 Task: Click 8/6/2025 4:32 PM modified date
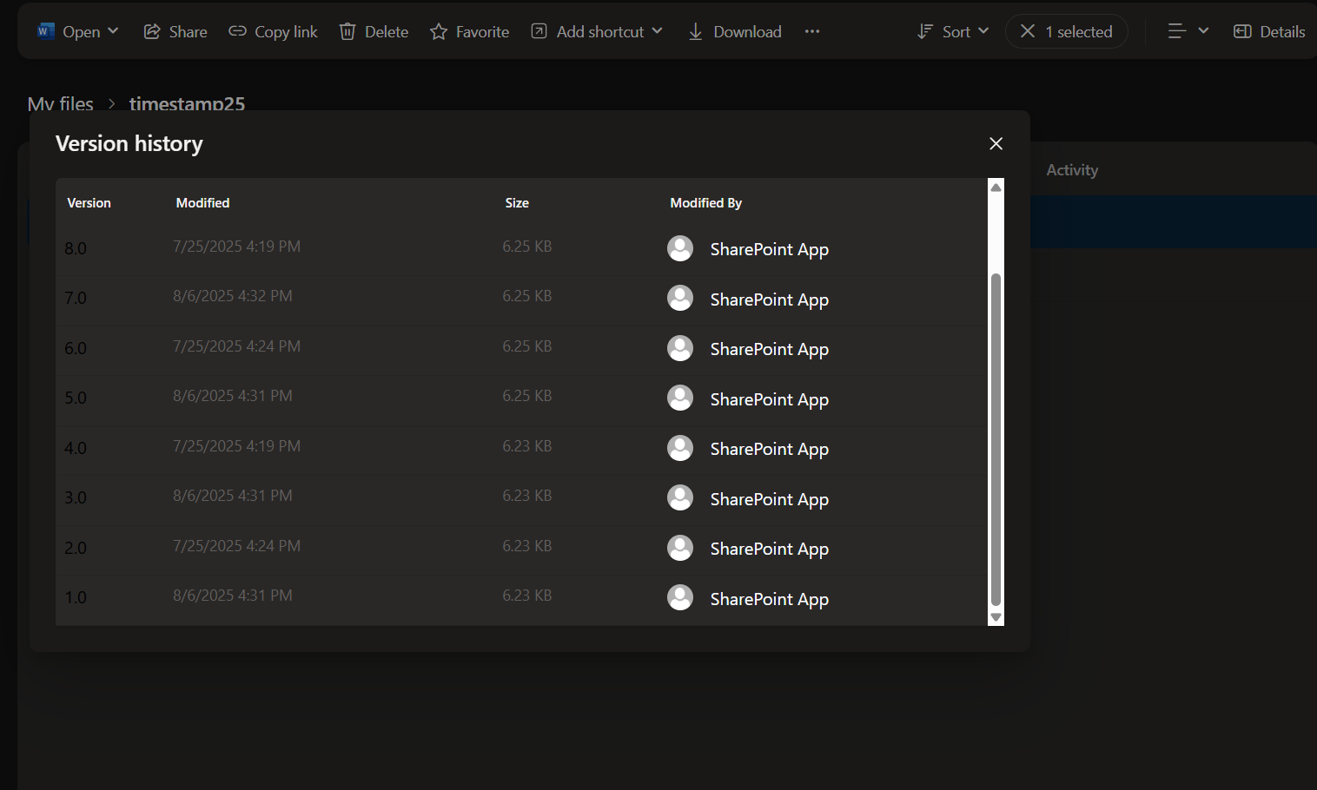233,296
